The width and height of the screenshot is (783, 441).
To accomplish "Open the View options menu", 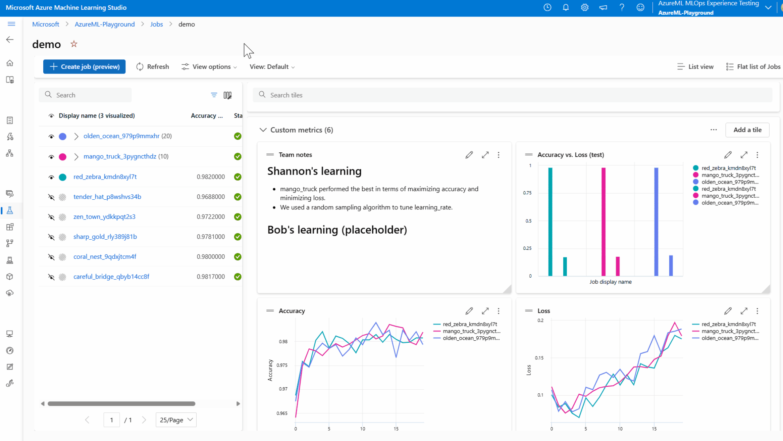I will 209,67.
